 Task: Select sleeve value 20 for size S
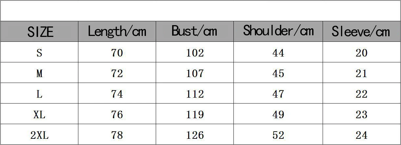[x=362, y=53]
